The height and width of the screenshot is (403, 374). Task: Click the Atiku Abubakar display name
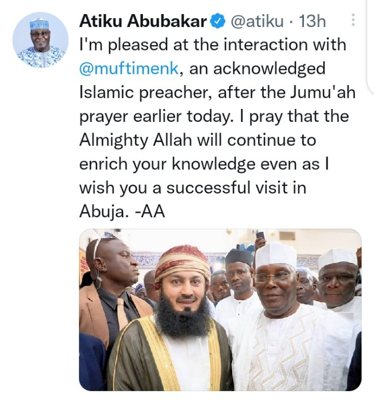[x=143, y=21]
